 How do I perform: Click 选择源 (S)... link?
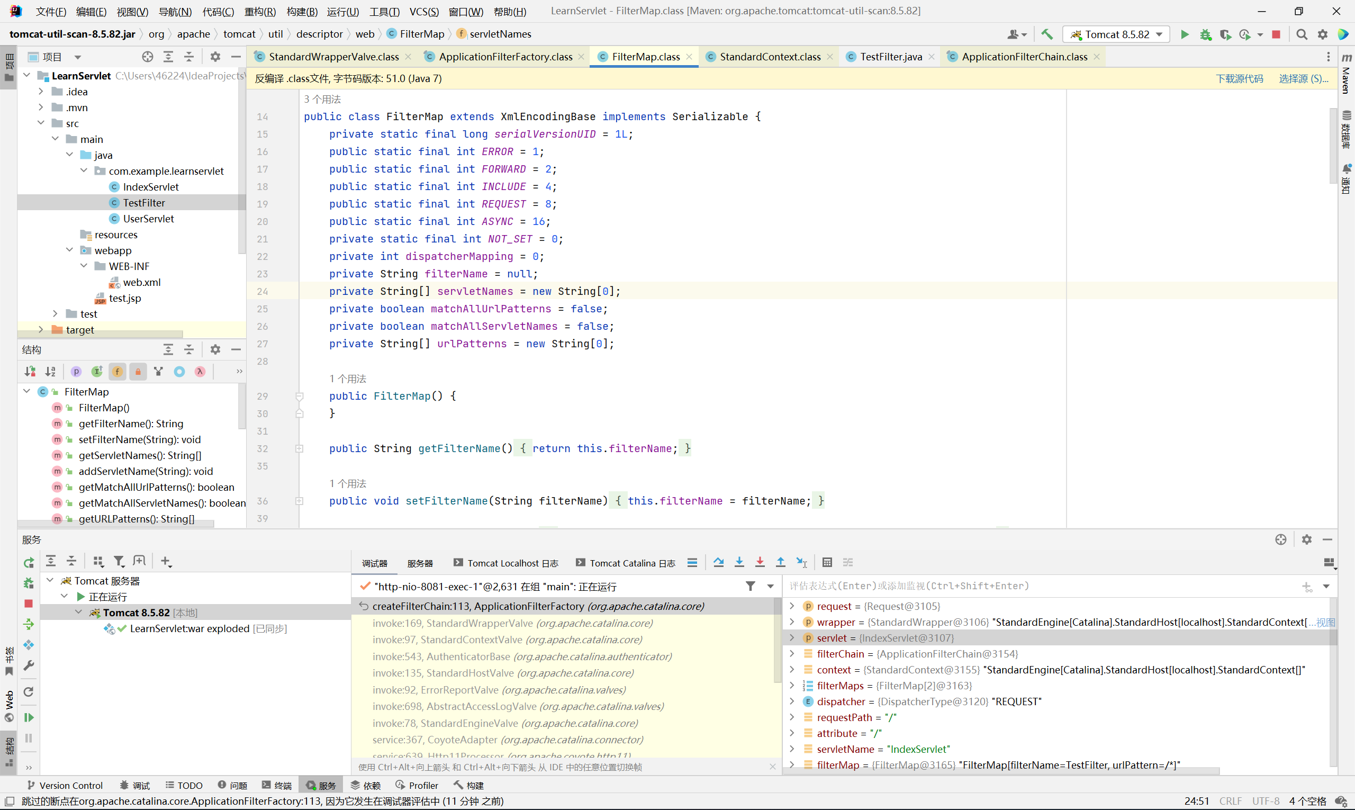1304,78
